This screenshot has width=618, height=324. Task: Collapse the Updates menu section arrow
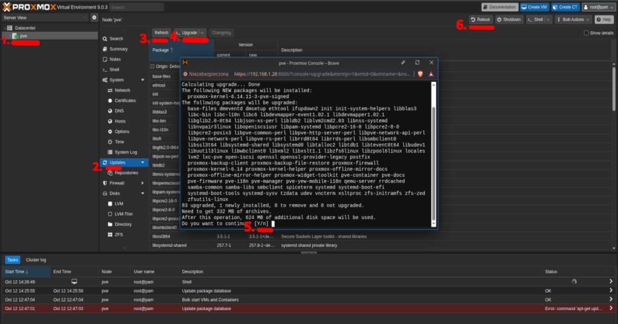(x=142, y=163)
